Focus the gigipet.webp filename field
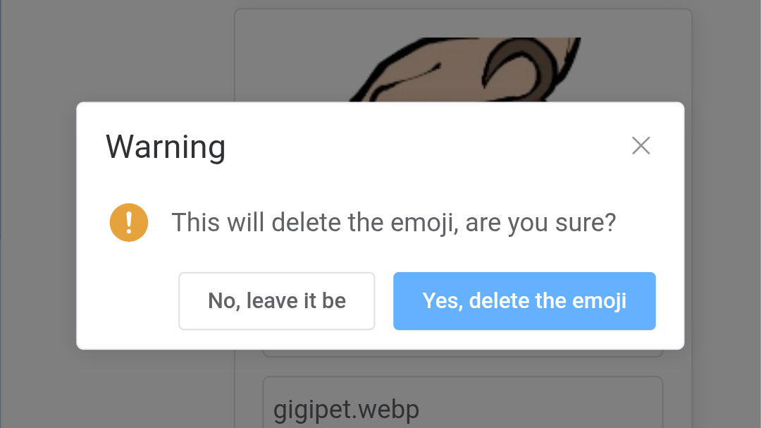 463,402
